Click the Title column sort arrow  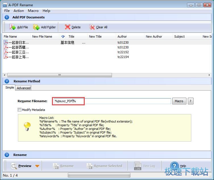[63, 37]
